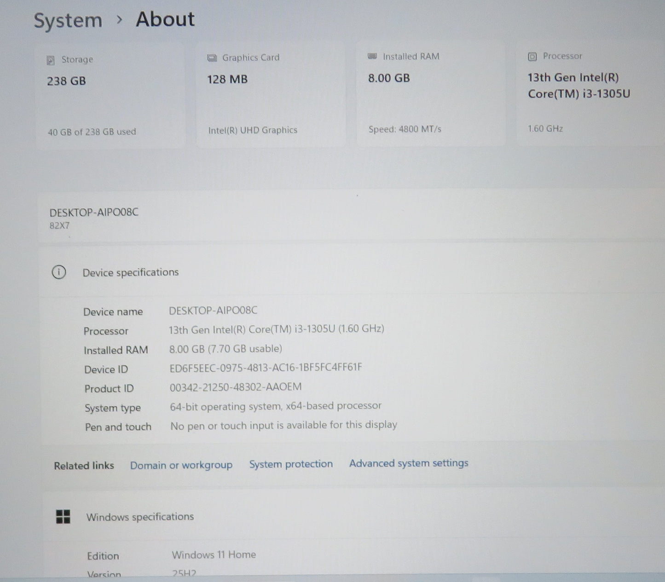Open the 8.00 GB Installed RAM tile
This screenshot has width=665, height=582.
(431, 93)
